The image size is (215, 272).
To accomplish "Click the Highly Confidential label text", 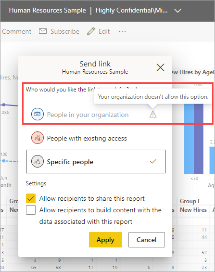I will (131, 11).
